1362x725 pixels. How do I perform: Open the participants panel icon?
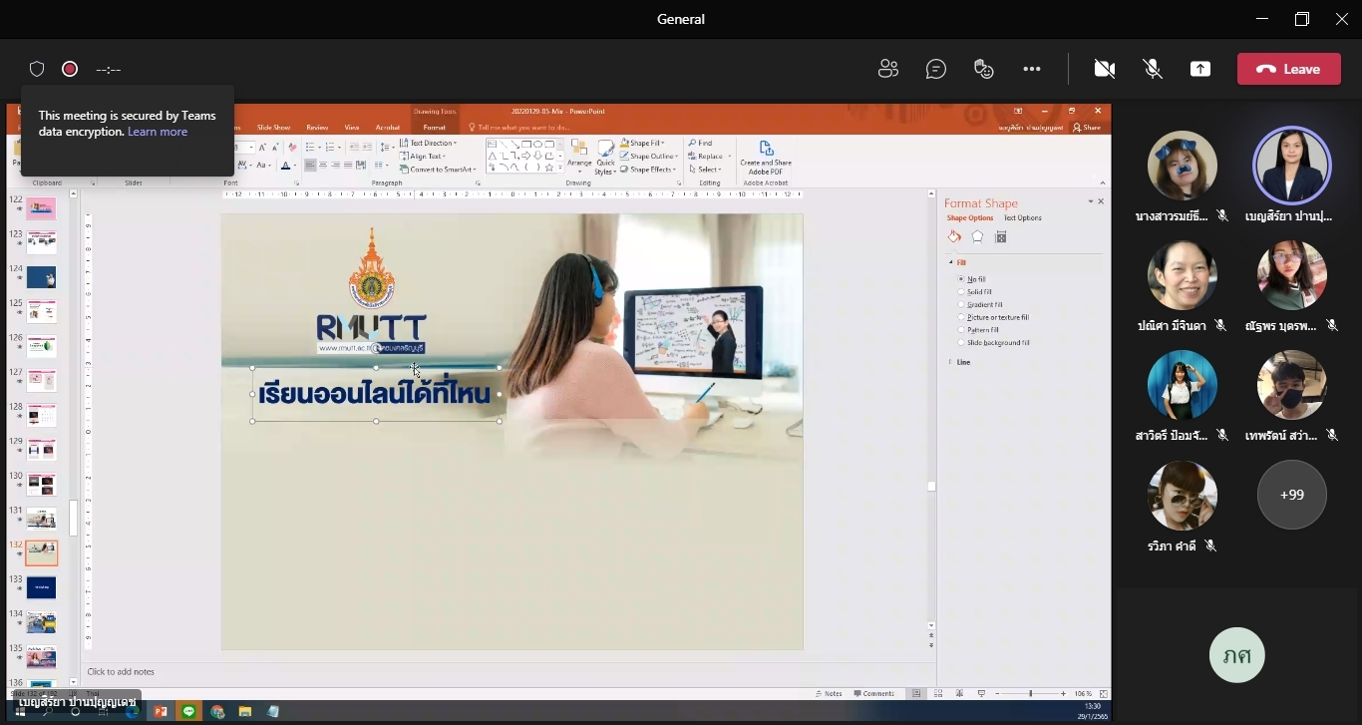888,69
